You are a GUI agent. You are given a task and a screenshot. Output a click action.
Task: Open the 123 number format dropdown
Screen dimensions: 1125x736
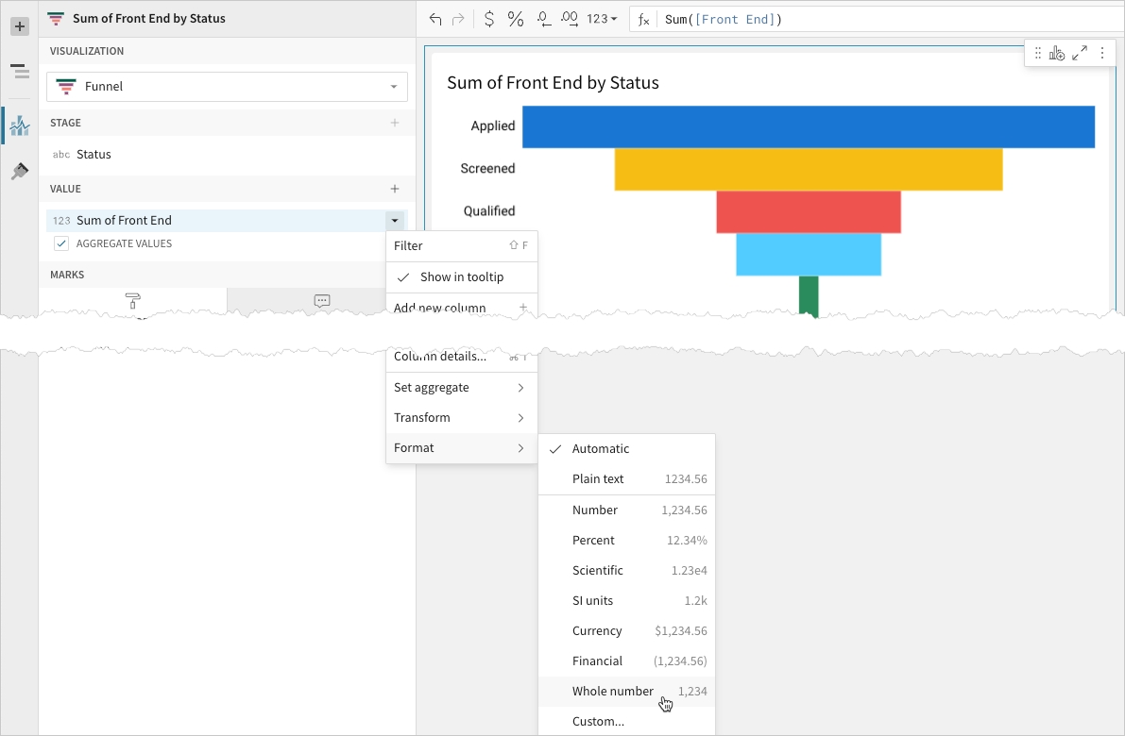(x=602, y=19)
